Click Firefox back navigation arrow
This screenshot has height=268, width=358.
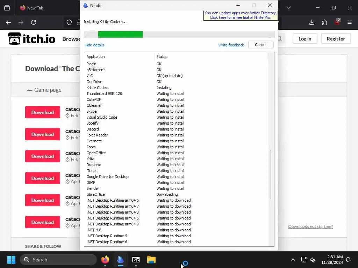coord(8,22)
